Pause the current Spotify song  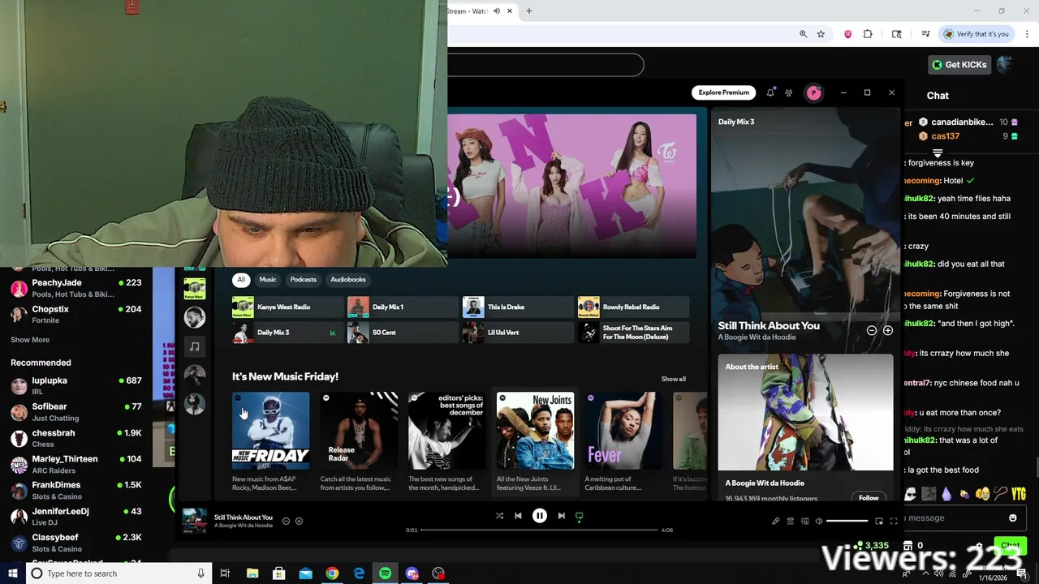pyautogui.click(x=539, y=516)
